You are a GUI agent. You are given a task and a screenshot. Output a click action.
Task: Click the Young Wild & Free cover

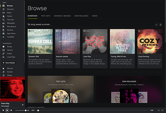tap(122, 41)
